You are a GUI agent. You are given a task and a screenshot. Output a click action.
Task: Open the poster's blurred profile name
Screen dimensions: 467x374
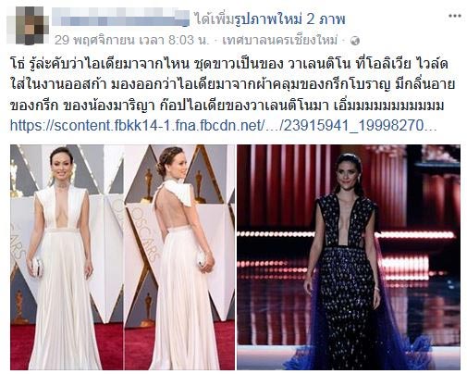coord(120,18)
